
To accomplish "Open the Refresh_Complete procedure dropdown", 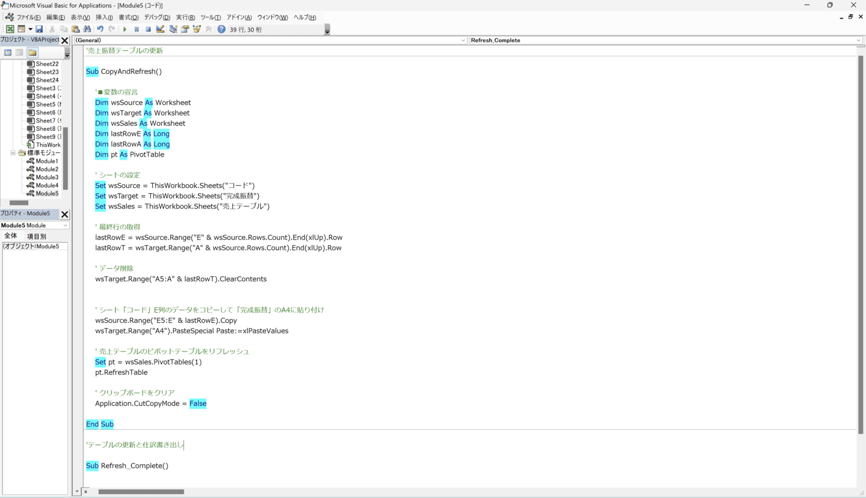I will coord(858,41).
